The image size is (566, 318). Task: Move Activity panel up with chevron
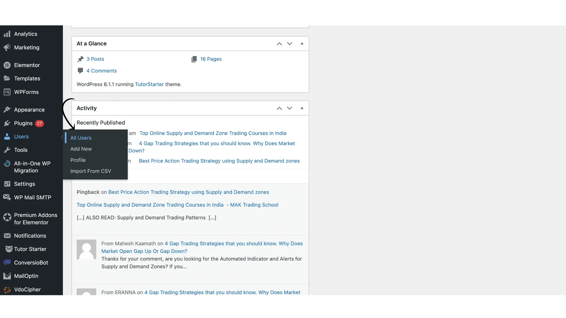tap(279, 108)
